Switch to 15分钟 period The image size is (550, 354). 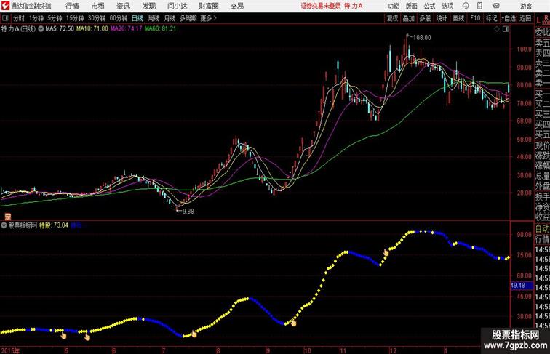tap(75, 18)
